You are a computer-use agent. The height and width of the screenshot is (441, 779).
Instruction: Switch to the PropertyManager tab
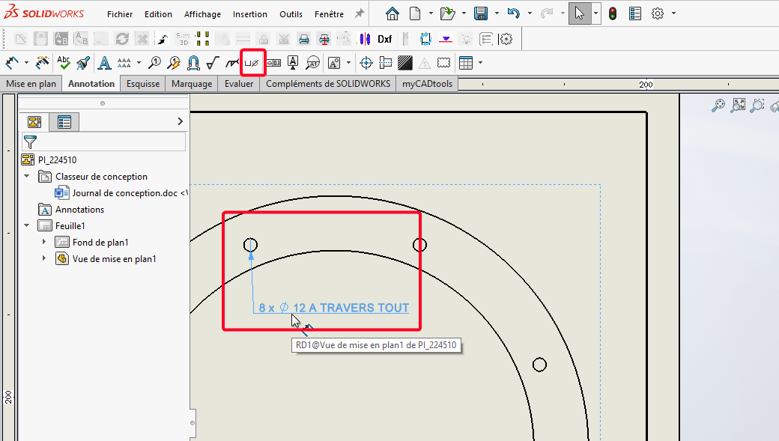tap(64, 122)
